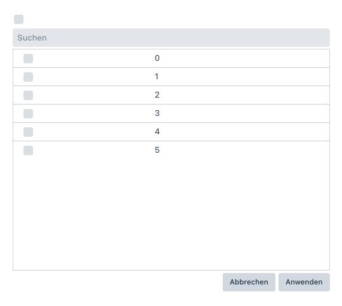
Task: Toggle the checkbox for value 5
Action: 28,151
